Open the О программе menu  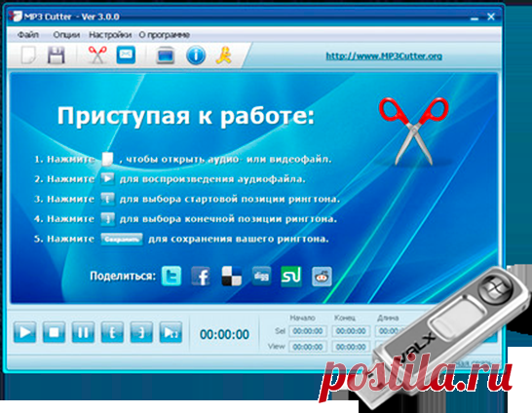coord(165,35)
